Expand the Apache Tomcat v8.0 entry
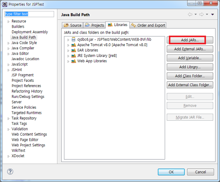This screenshot has height=182, width=220. pyautogui.click(x=68, y=45)
